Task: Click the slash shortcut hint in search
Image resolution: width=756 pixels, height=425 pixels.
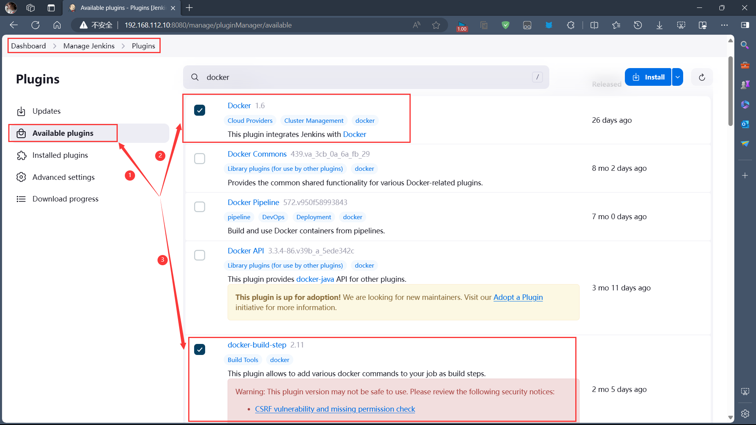Action: 537,77
